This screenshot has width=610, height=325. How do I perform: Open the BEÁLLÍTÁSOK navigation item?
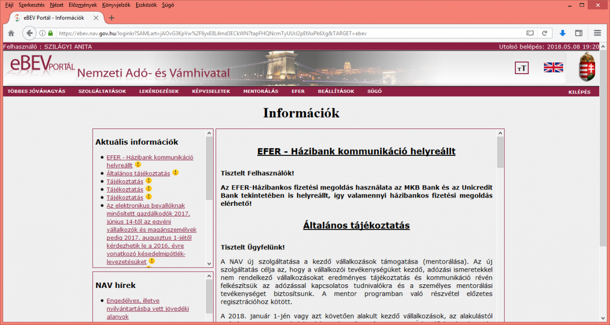(336, 91)
